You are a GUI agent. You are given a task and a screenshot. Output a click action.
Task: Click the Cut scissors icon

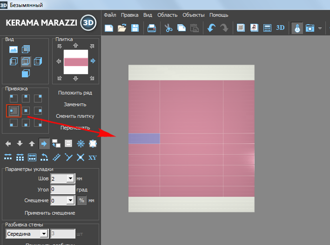click(168, 28)
